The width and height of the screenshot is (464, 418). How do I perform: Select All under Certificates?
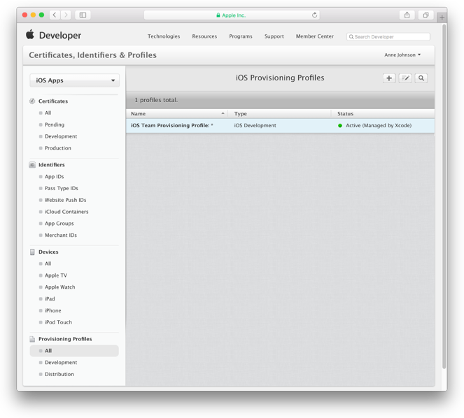48,113
